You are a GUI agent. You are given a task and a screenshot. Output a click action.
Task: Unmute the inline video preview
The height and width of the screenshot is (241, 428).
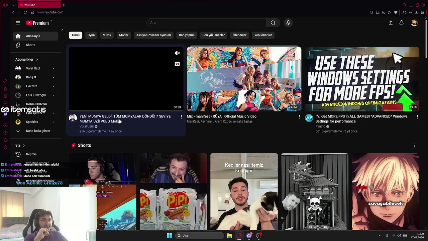pos(177,53)
